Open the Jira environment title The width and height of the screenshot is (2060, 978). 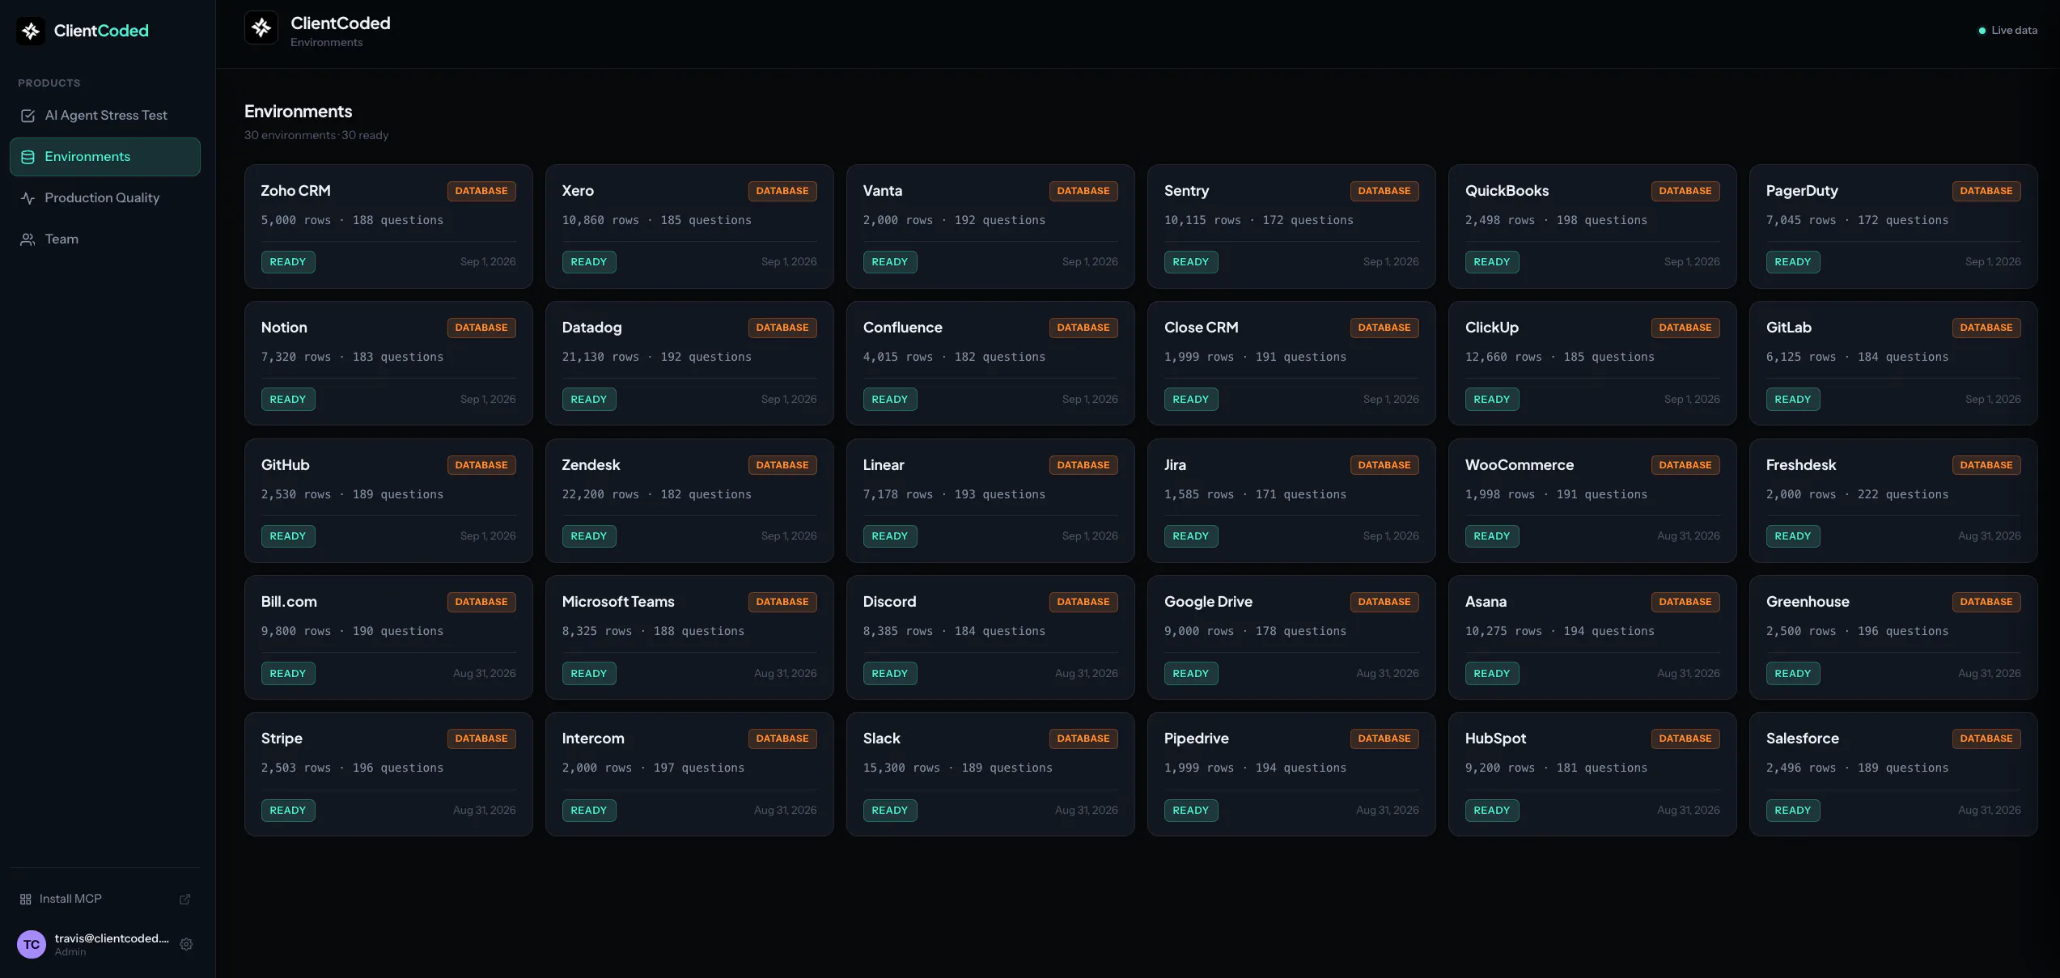tap(1175, 465)
